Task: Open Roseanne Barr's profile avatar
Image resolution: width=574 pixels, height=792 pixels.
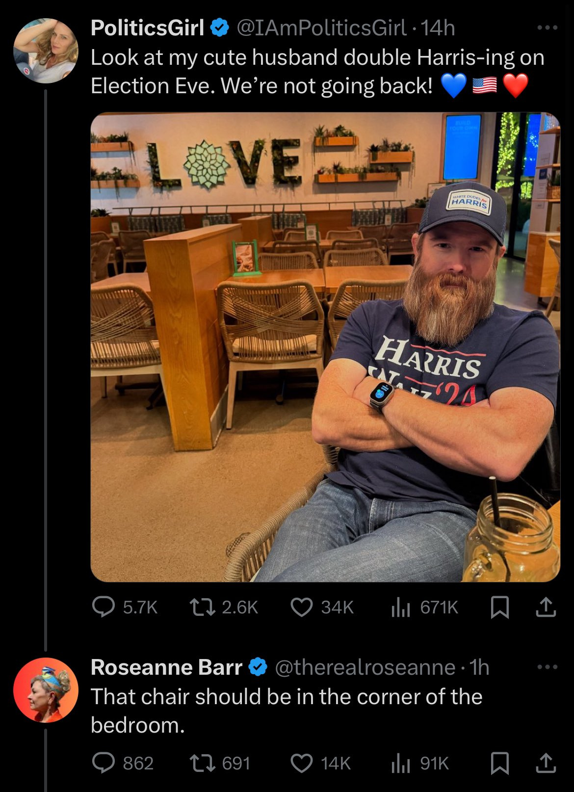Action: coord(46,690)
